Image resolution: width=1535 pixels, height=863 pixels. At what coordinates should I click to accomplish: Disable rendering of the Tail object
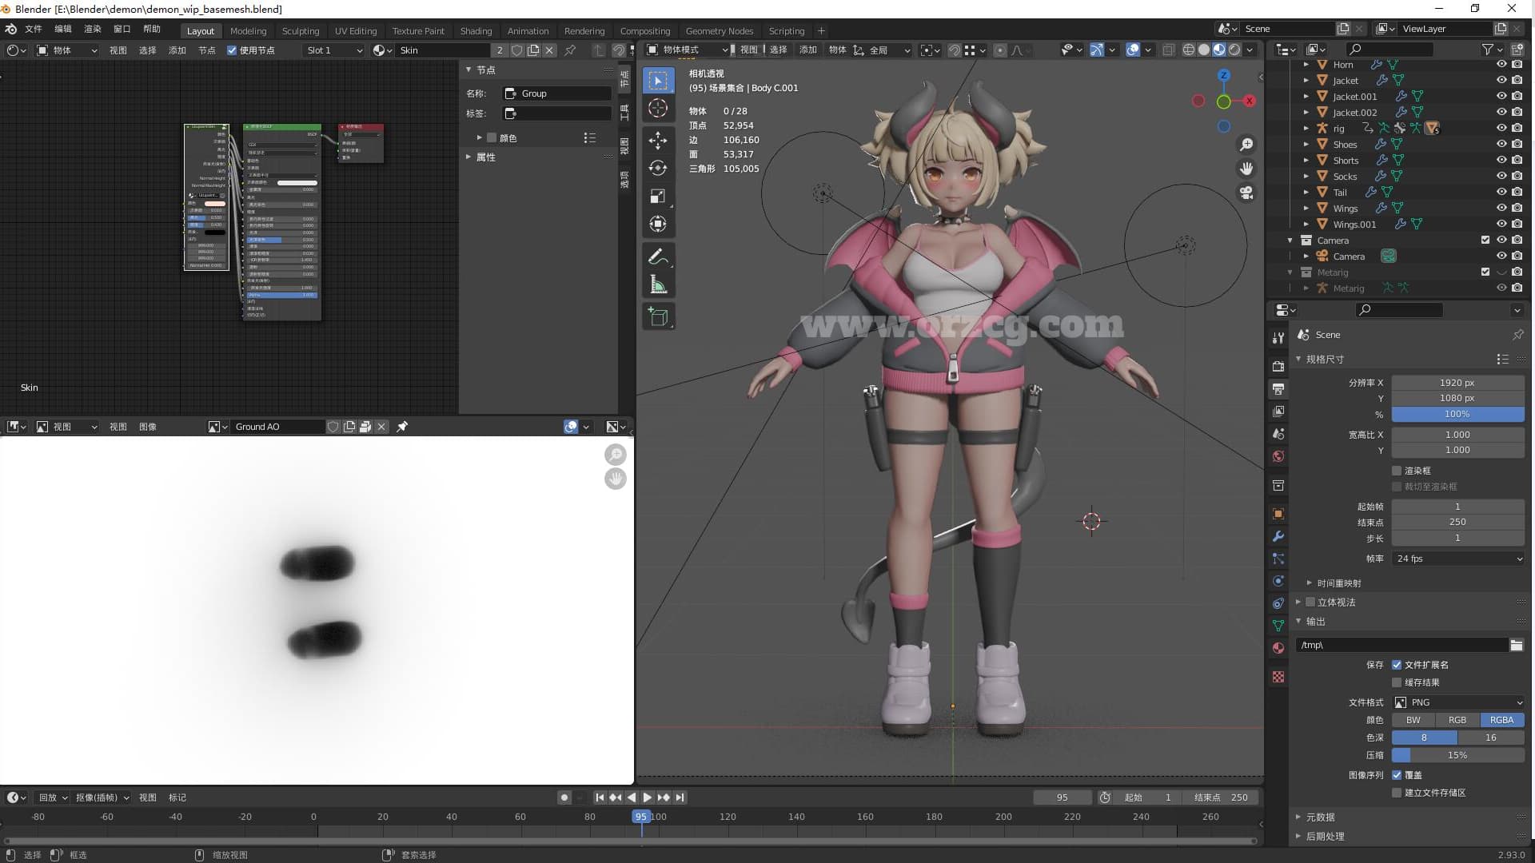(1517, 193)
